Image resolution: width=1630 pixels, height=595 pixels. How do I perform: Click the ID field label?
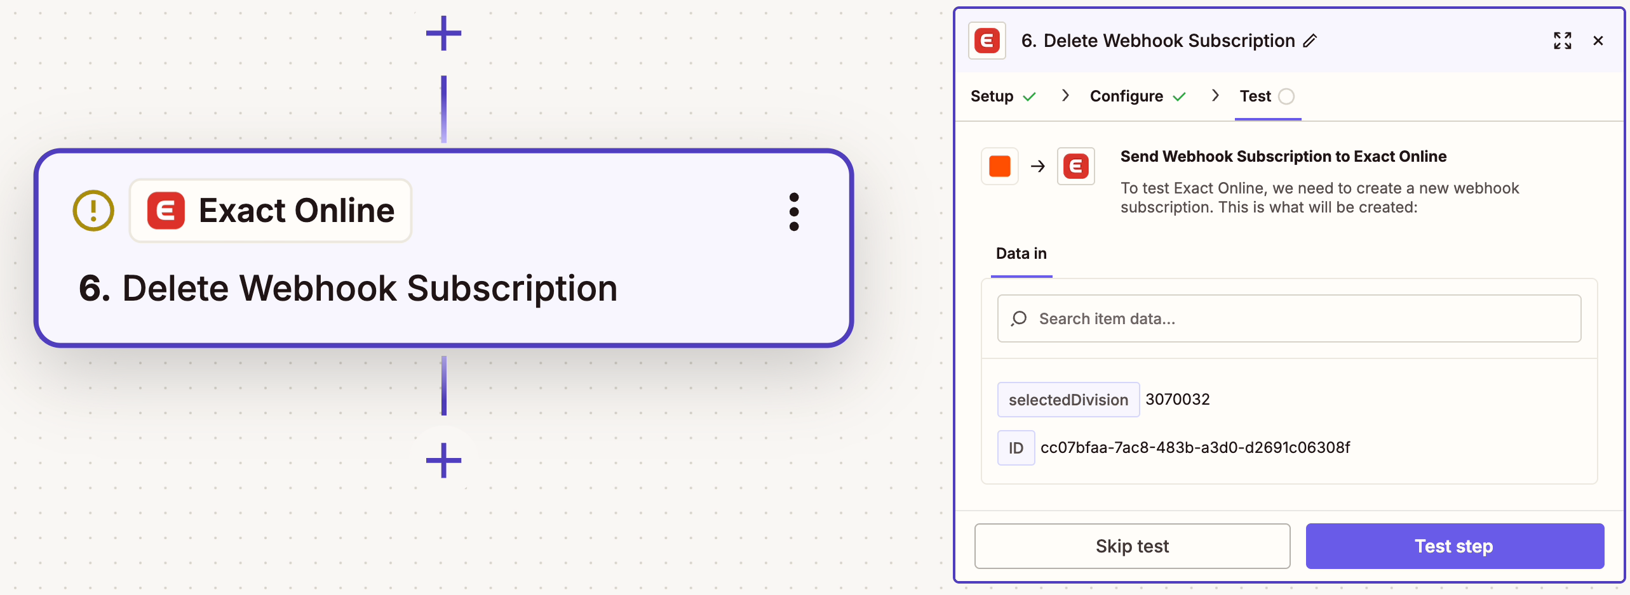(1016, 448)
